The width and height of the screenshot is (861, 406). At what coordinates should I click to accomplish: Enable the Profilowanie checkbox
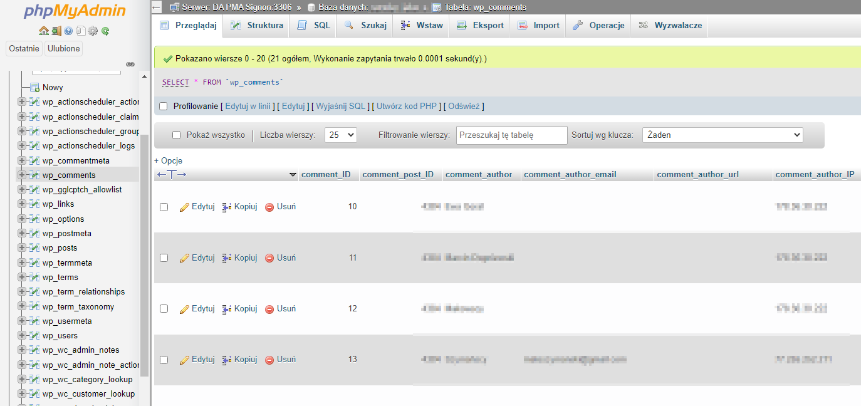[164, 107]
